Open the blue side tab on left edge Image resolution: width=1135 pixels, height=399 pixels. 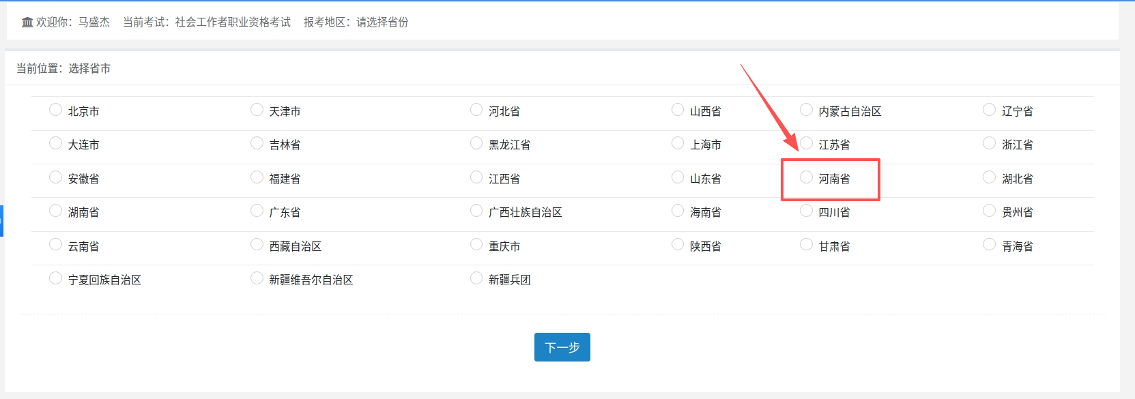pyautogui.click(x=2, y=221)
